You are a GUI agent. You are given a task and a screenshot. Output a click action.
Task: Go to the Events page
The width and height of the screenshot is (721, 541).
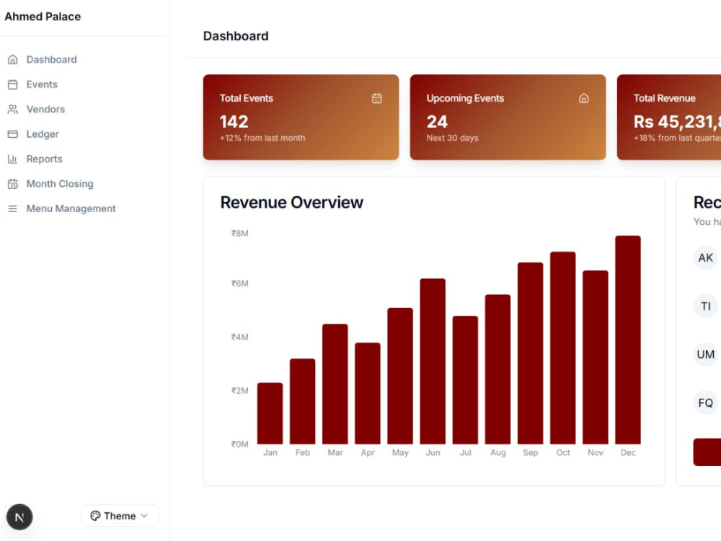(x=42, y=84)
